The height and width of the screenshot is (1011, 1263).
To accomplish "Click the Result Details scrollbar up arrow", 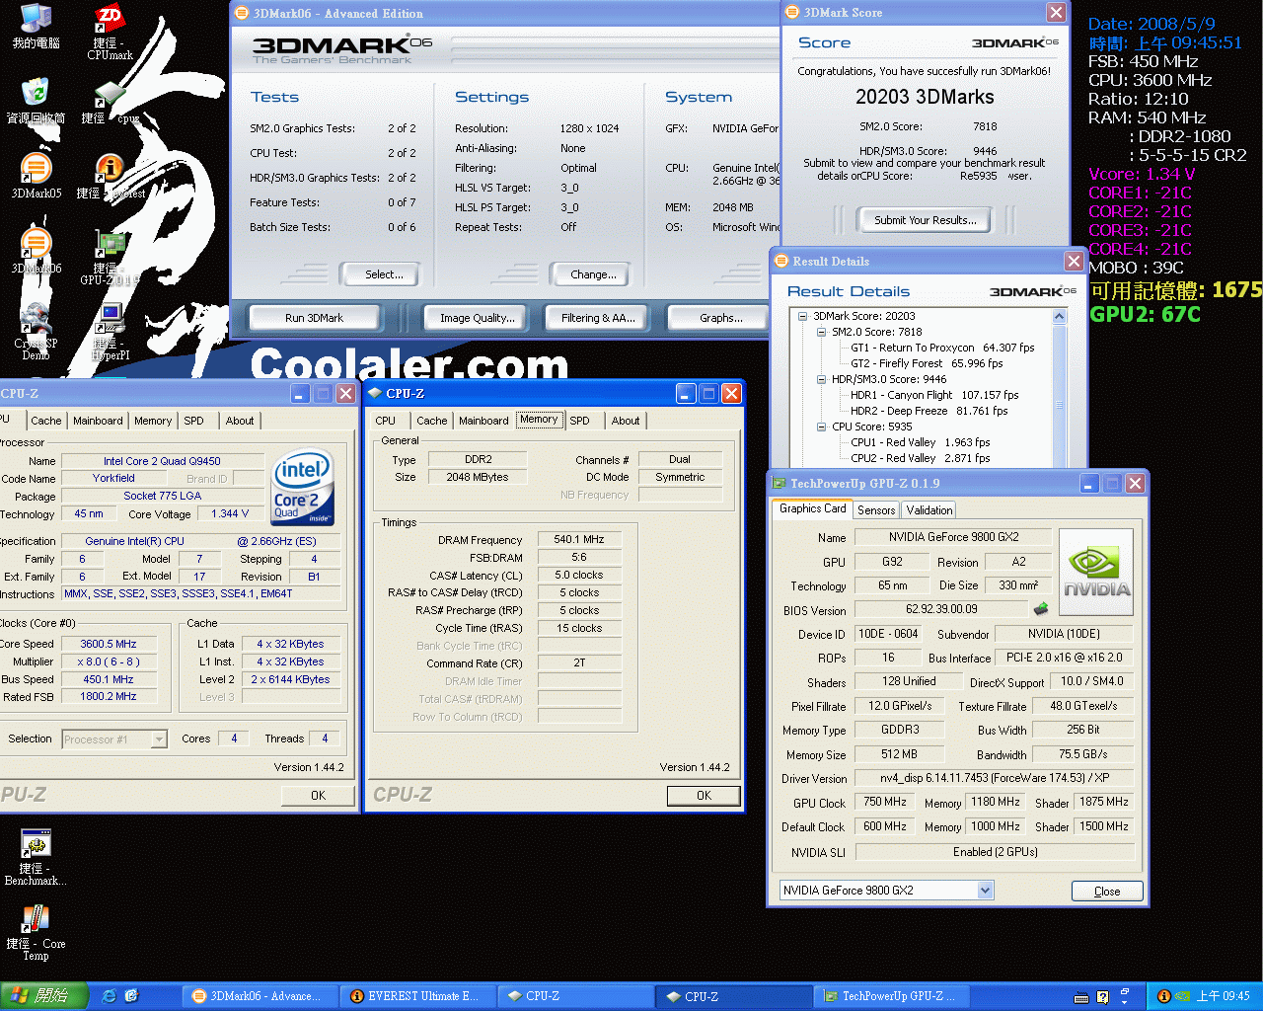I will (x=1060, y=317).
